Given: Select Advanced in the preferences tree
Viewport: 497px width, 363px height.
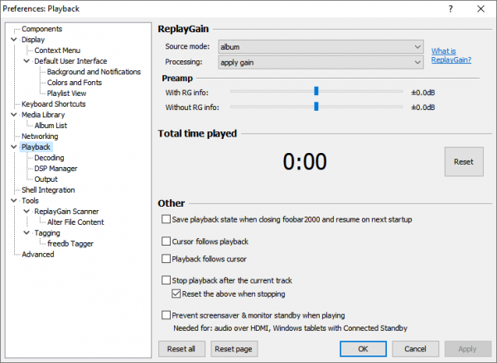Looking at the screenshot, I should [38, 255].
